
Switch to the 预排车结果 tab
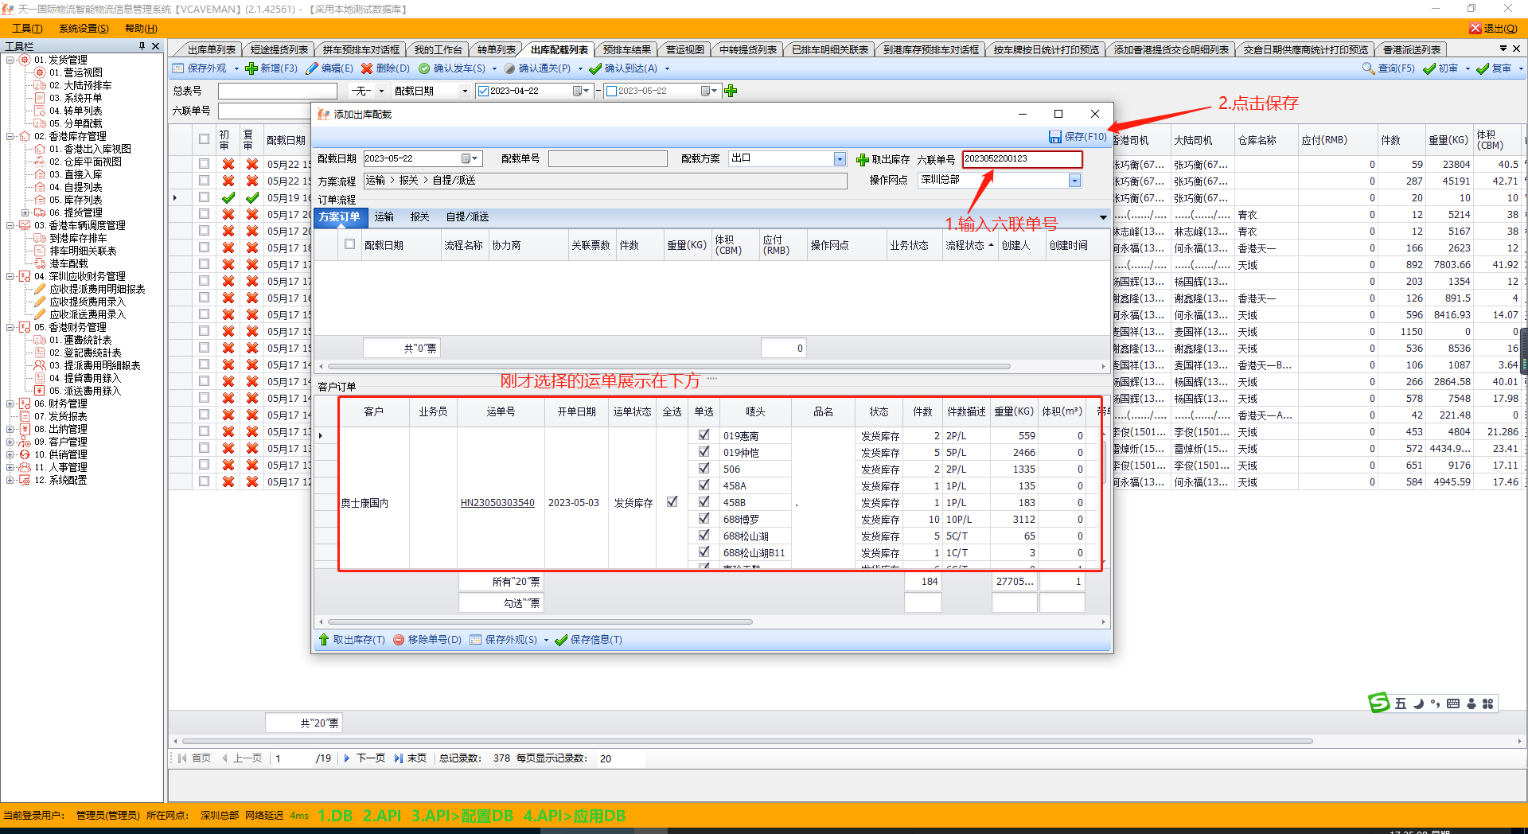point(626,49)
